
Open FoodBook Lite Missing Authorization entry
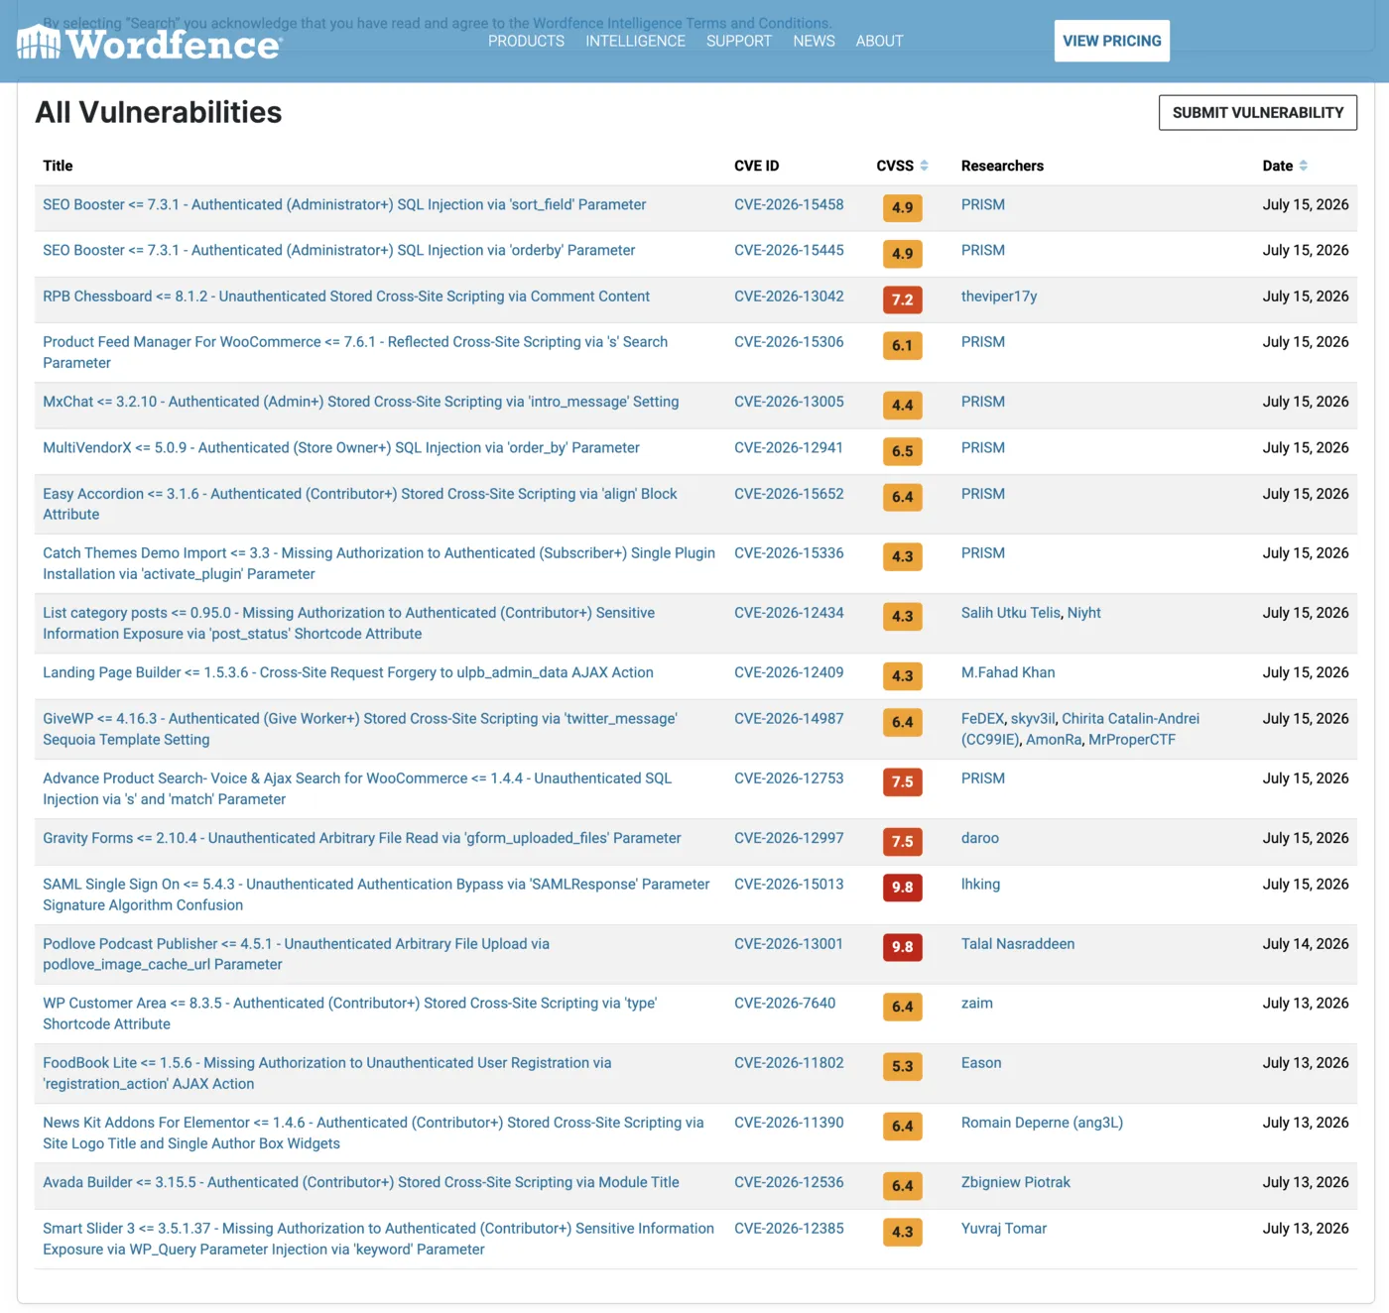coord(326,1073)
